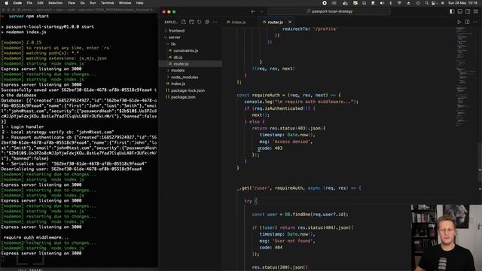Click redirectTo '/profile' line in code

310,29
